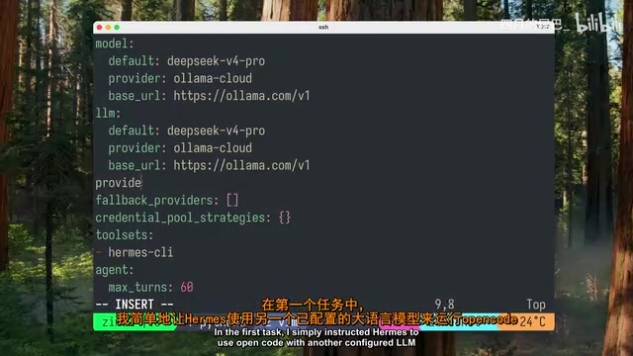Image resolution: width=633 pixels, height=356 pixels.
Task: Click the "24°C" temperature in status bar
Action: (532, 321)
